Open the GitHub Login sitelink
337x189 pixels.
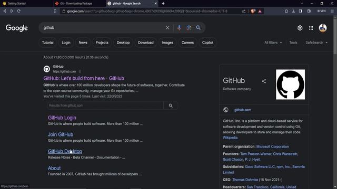(x=62, y=118)
